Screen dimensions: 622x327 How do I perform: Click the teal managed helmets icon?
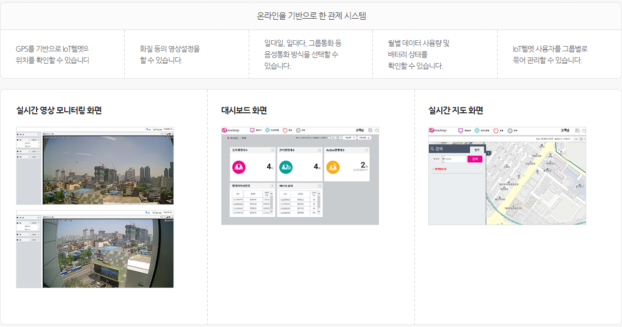click(286, 167)
